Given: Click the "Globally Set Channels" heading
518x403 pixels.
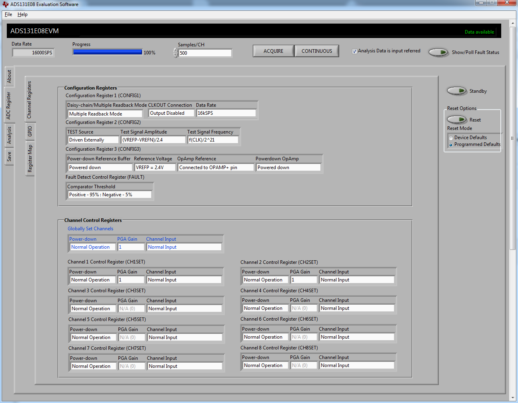Looking at the screenshot, I should (90, 229).
